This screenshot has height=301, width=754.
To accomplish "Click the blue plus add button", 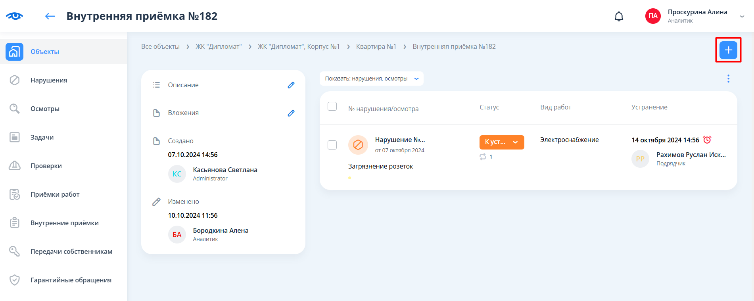I will pyautogui.click(x=728, y=50).
